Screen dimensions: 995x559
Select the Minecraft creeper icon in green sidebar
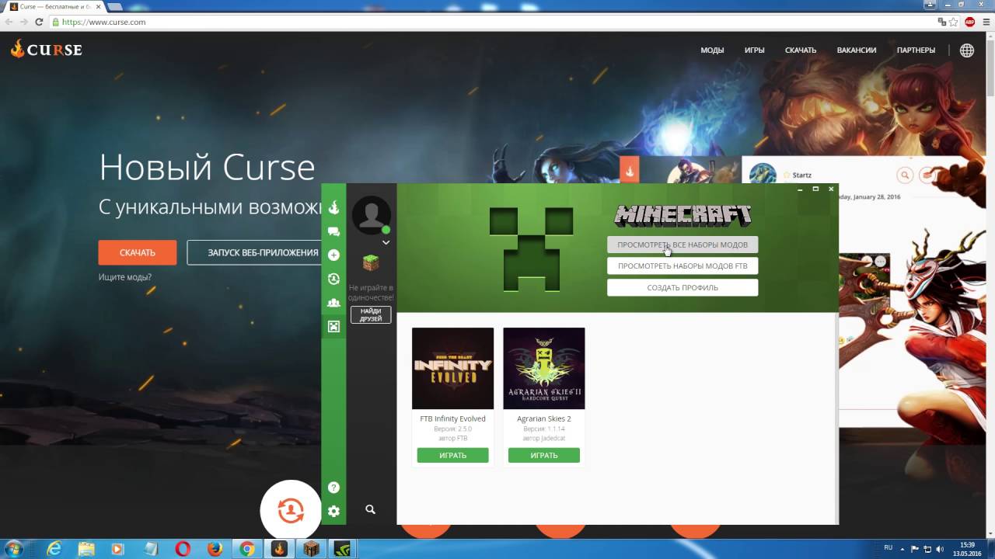[x=333, y=327]
